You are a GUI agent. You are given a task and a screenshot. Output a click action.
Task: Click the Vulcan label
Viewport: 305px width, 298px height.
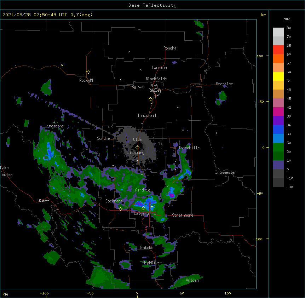[x=192, y=280]
